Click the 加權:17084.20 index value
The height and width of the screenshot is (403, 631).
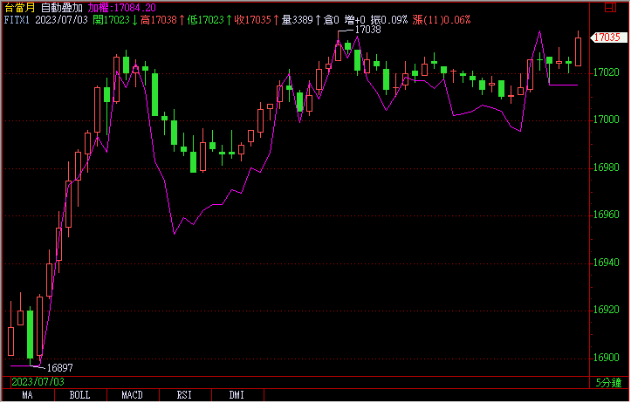coord(121,8)
